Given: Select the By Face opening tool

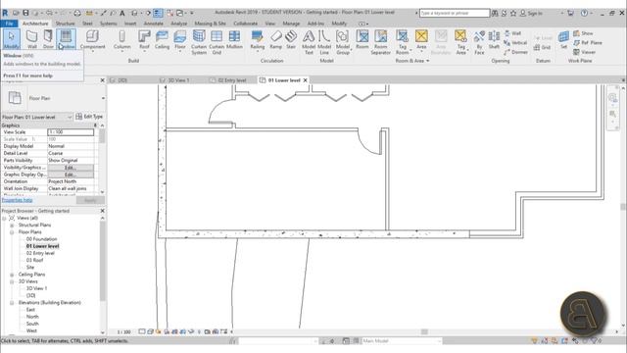Looking at the screenshot, I should coord(479,42).
